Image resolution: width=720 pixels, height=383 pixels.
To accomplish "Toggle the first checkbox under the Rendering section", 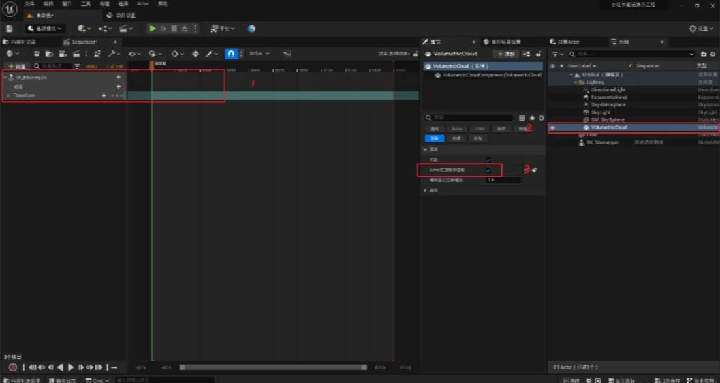I will point(488,160).
